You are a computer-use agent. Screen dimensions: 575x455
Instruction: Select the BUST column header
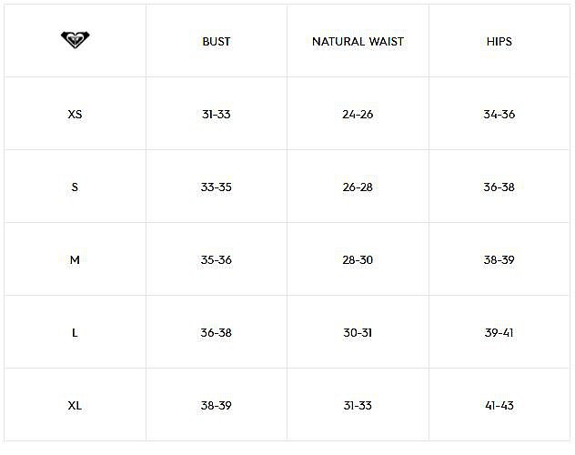[x=217, y=42]
